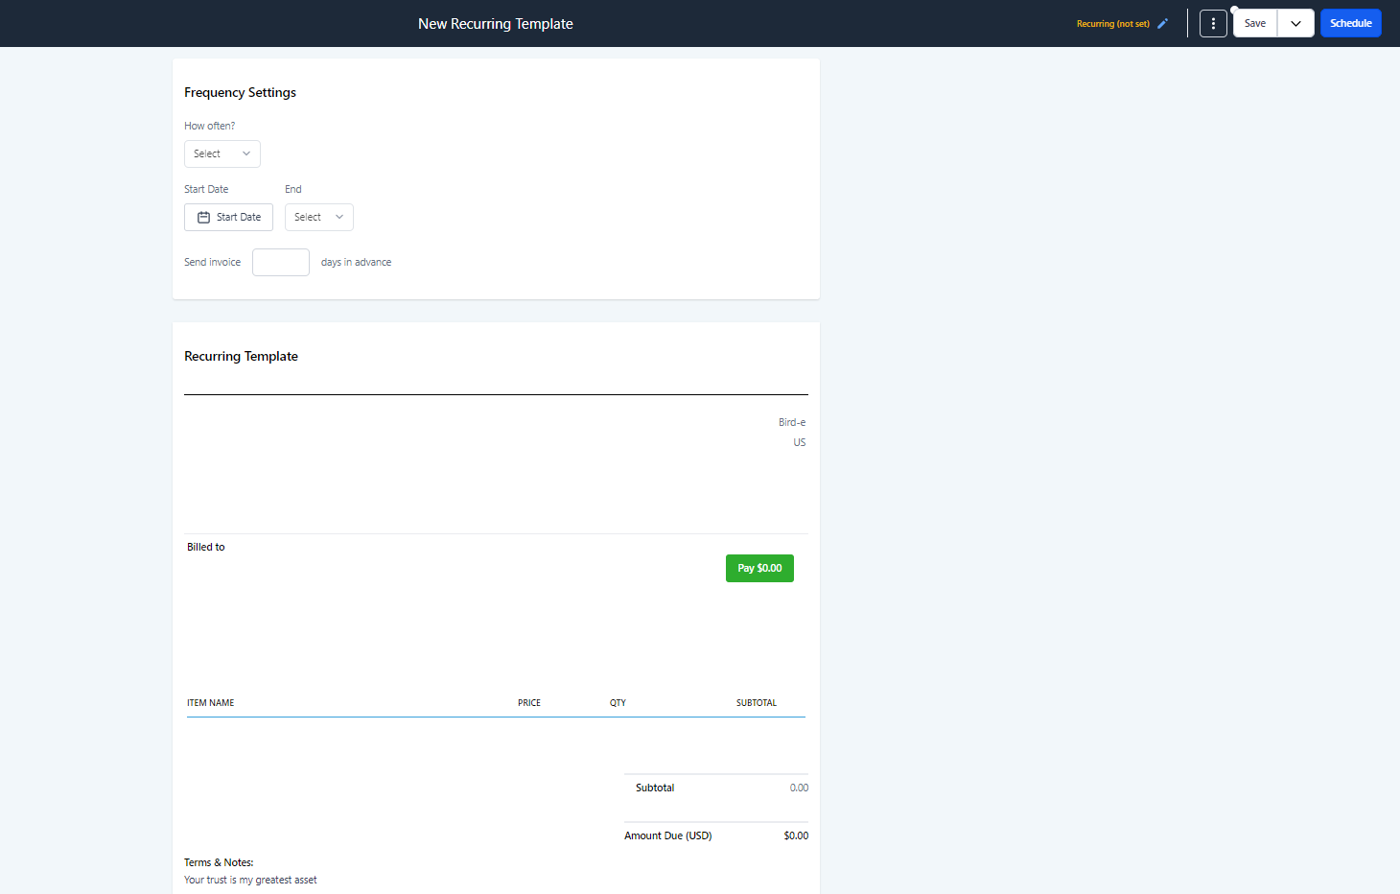Focus the days in advance input field
The height and width of the screenshot is (894, 1400).
point(281,262)
